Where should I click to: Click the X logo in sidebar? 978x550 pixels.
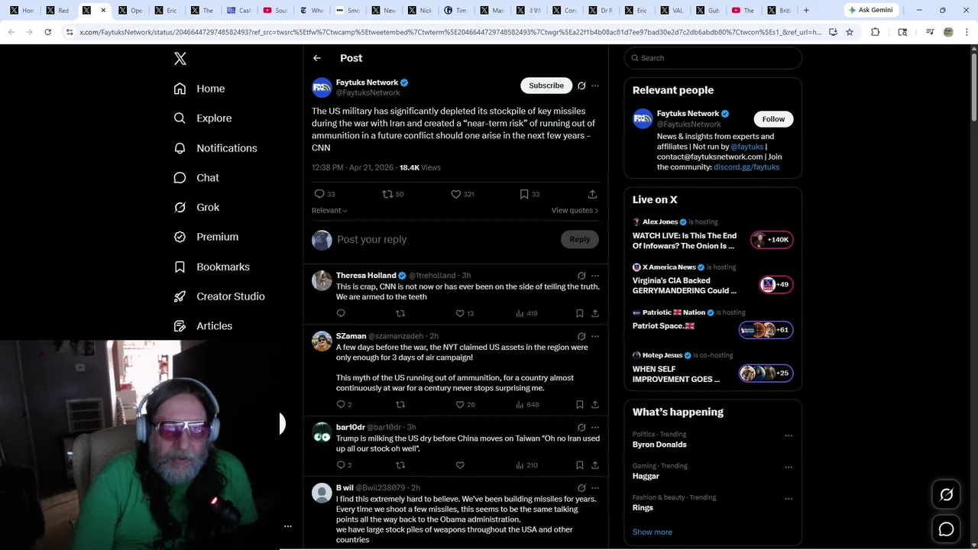pos(180,59)
